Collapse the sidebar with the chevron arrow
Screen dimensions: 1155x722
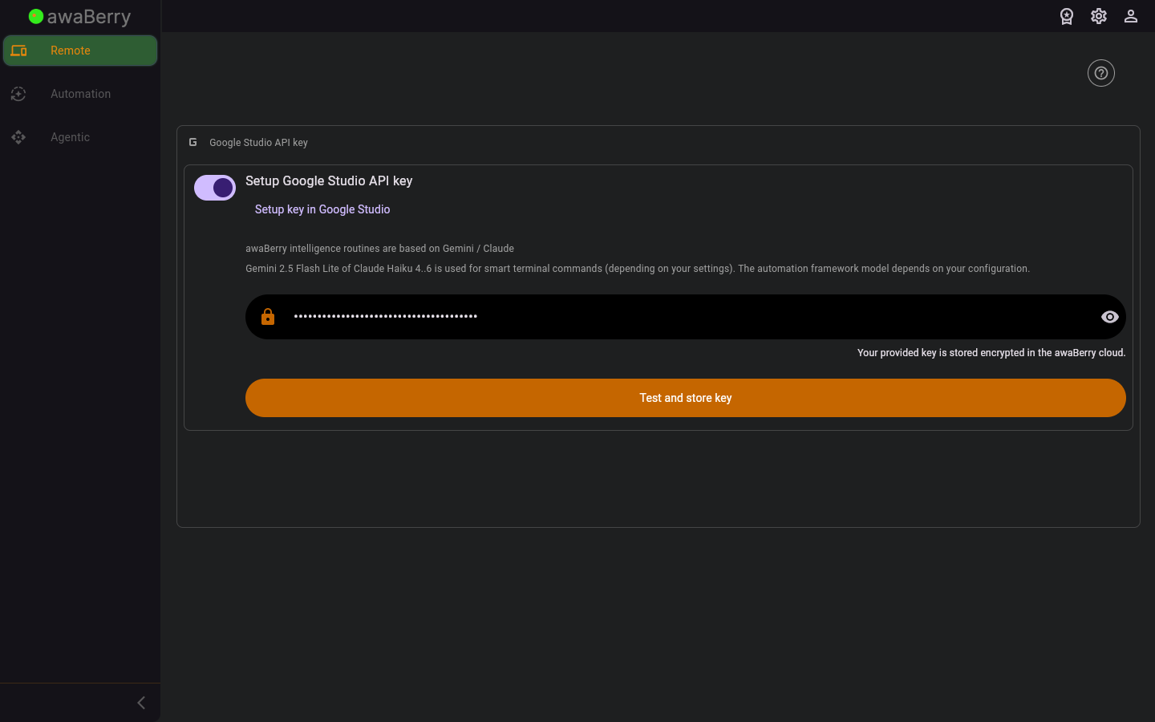click(141, 703)
